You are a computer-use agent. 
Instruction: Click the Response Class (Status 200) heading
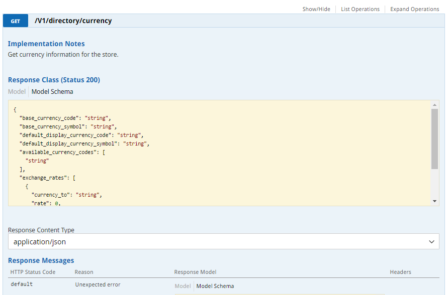tap(54, 80)
